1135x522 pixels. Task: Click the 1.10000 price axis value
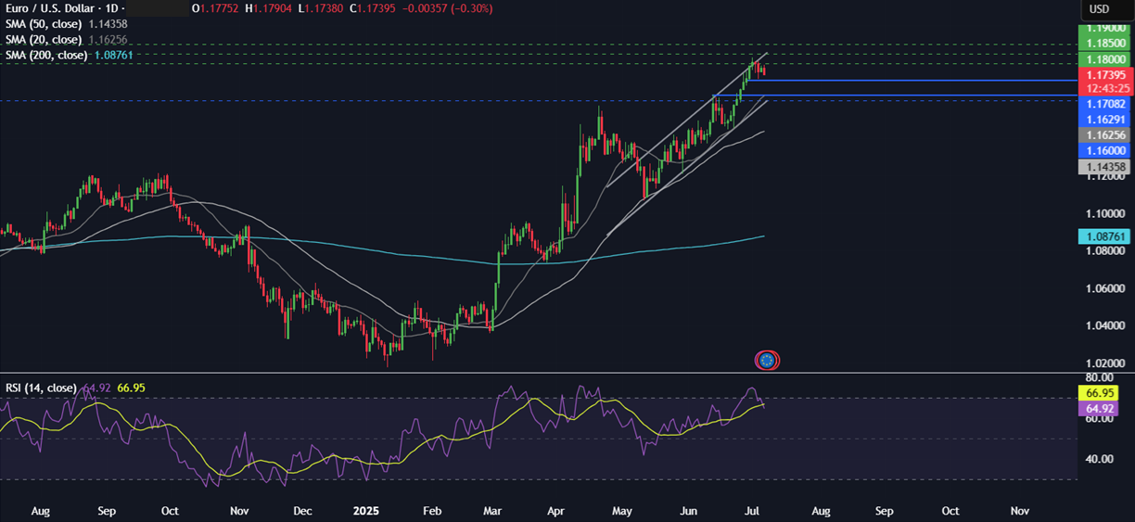1107,213
